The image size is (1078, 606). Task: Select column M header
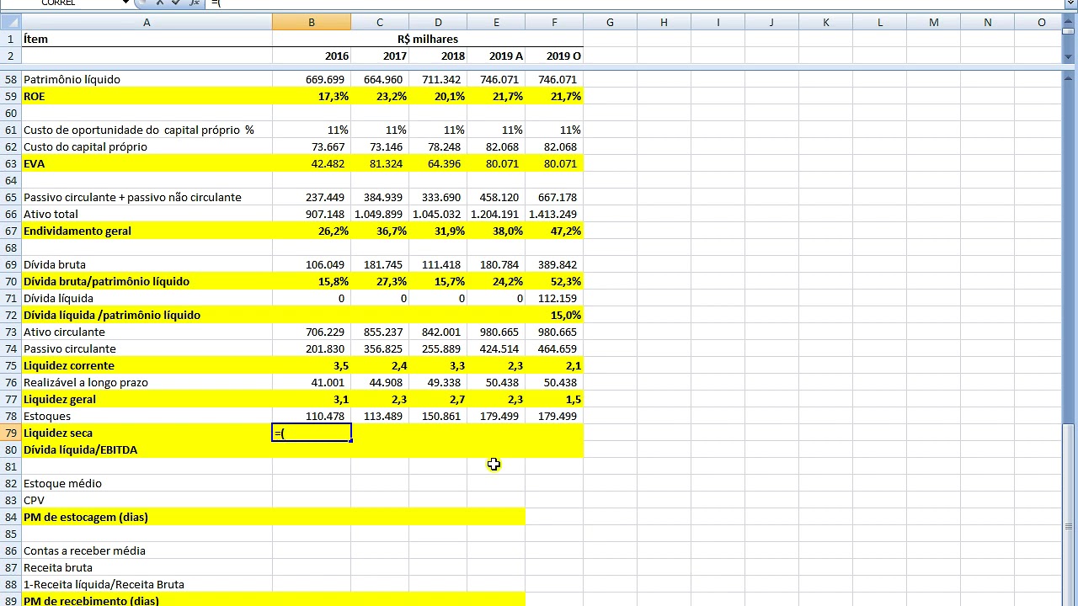[x=934, y=22]
